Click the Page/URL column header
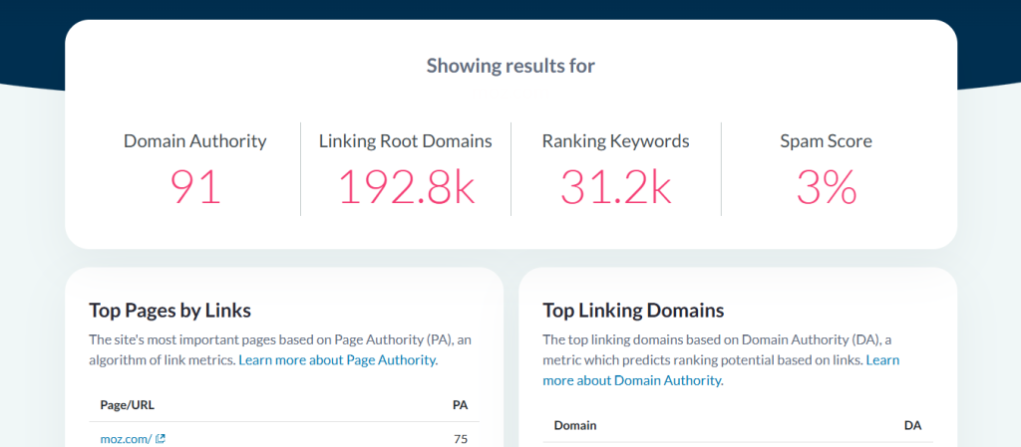Screen dimensions: 1021x447 click(x=128, y=405)
